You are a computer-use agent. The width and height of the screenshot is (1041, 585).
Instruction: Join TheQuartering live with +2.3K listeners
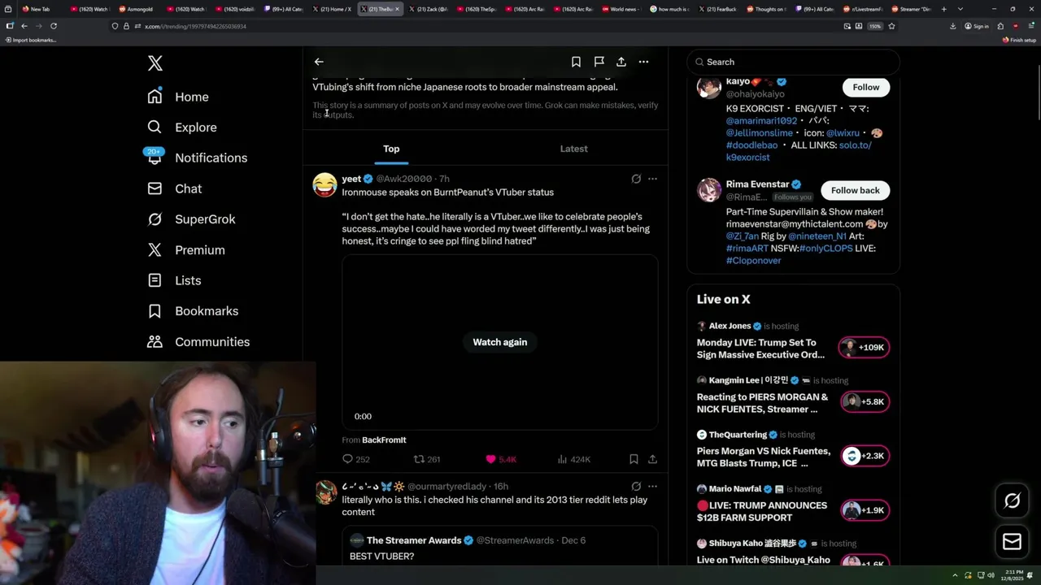tap(865, 456)
